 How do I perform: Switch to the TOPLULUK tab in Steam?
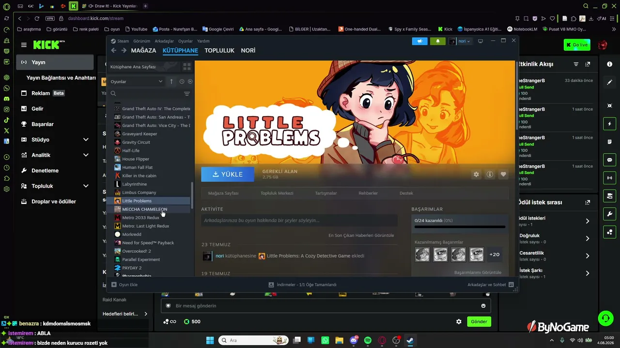pos(219,50)
